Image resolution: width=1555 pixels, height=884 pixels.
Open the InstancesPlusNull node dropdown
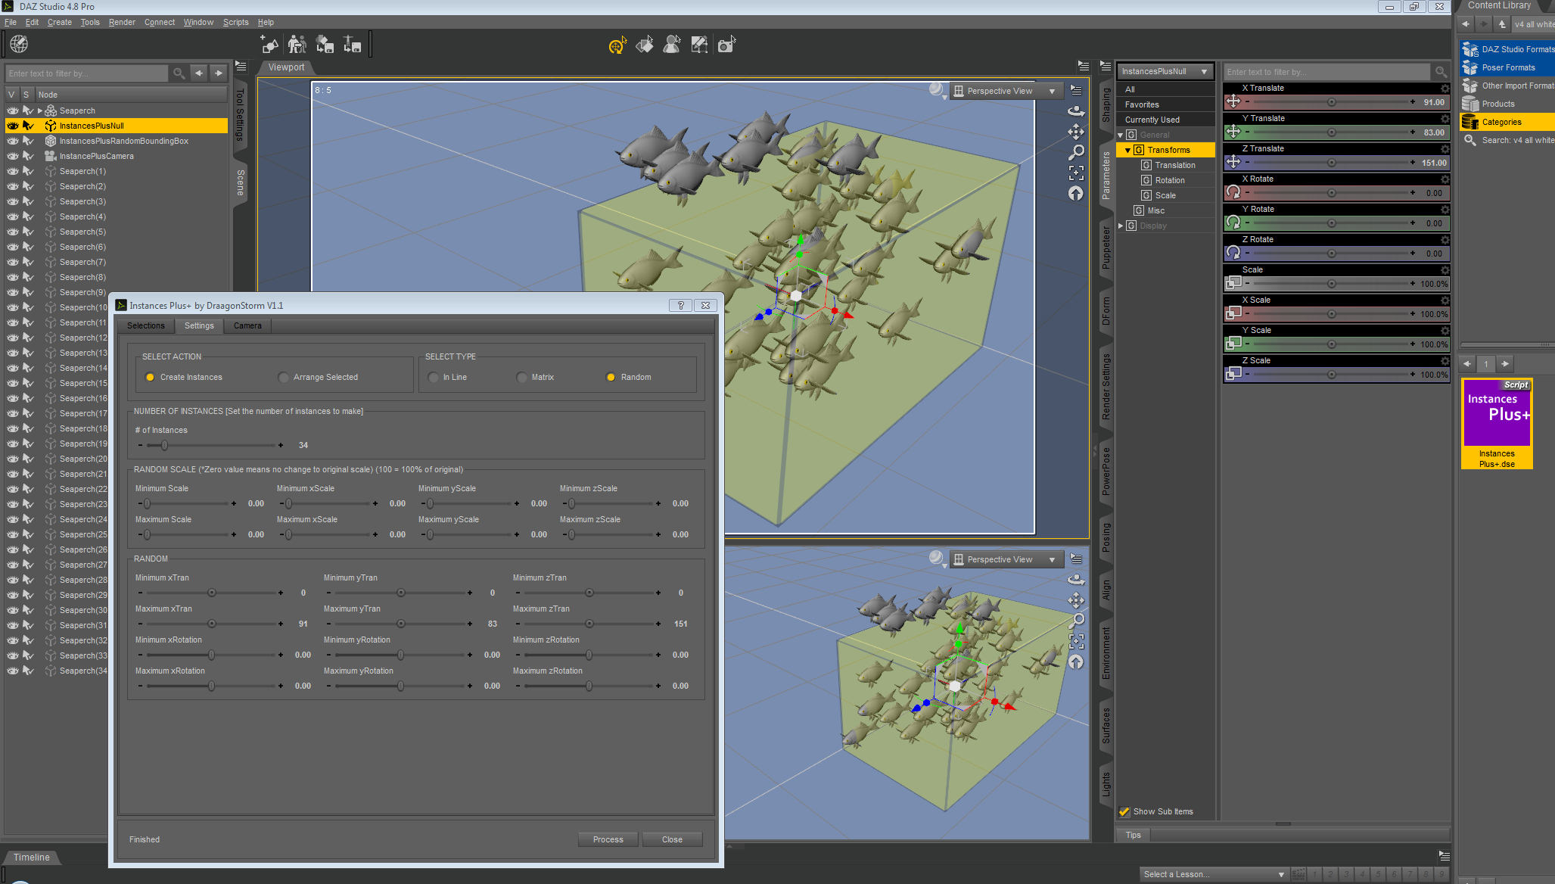point(1165,71)
